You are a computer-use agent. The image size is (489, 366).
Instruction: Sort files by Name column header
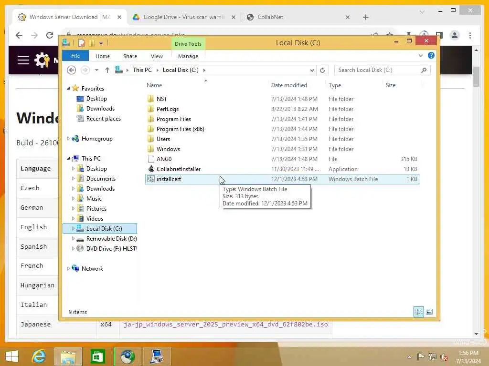(154, 85)
